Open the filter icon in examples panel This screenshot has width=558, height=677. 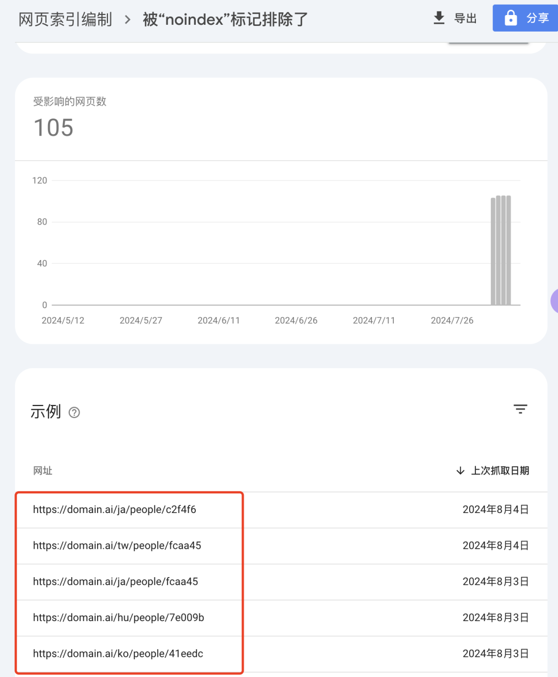coord(520,409)
